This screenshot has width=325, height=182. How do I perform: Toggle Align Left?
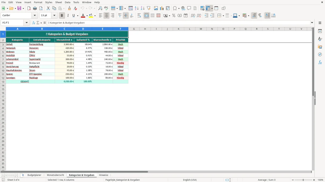coord(100,16)
